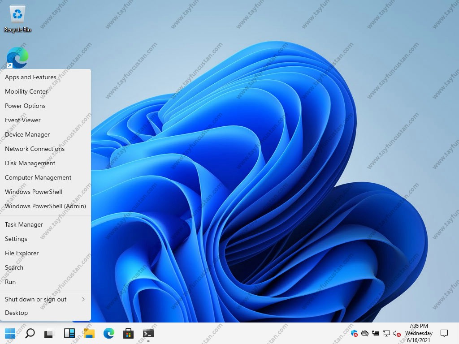
Task: Open Event Viewer
Action: click(45, 120)
